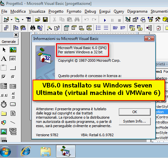Select the horizontal scrollbar control tool
Image resolution: width=168 pixels, height=158 pixels.
[4, 95]
